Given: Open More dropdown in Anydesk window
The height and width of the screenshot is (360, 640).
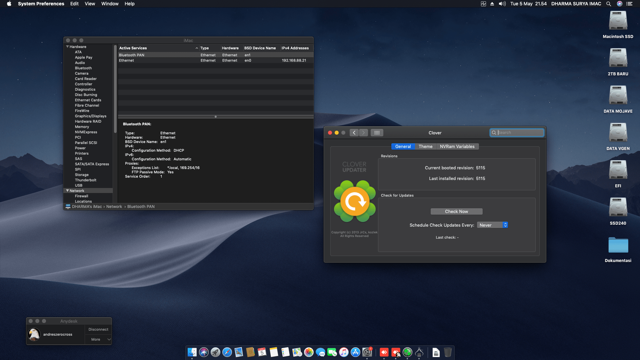Looking at the screenshot, I should pos(98,339).
